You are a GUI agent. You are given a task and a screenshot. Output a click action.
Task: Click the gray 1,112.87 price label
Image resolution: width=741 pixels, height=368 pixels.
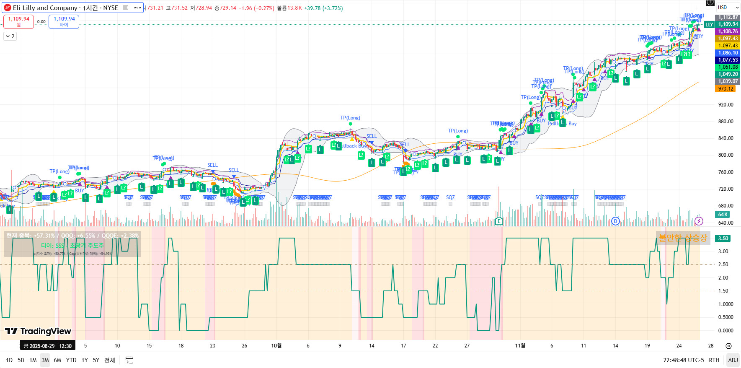[728, 17]
